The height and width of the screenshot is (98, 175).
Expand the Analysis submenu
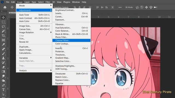click(34, 71)
